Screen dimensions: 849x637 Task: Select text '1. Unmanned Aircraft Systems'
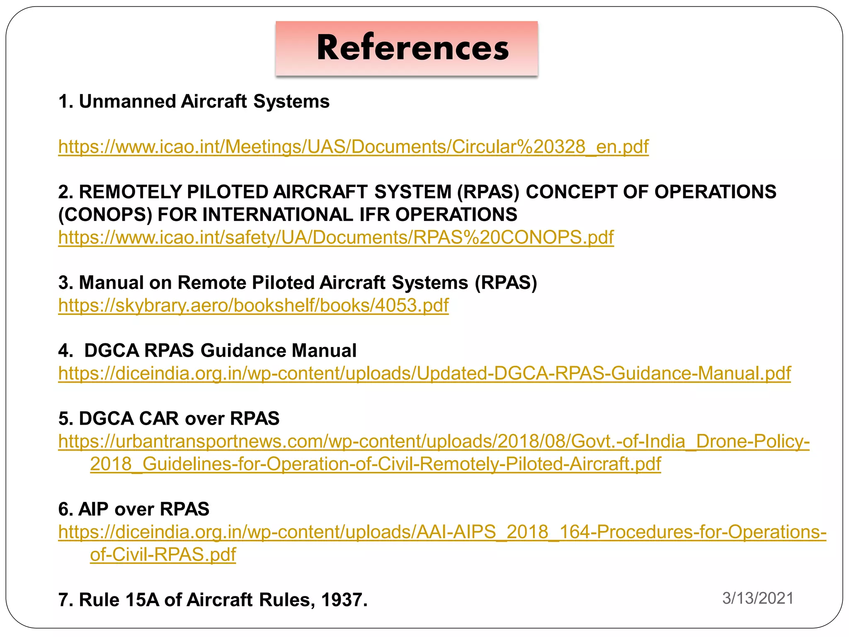pos(194,102)
